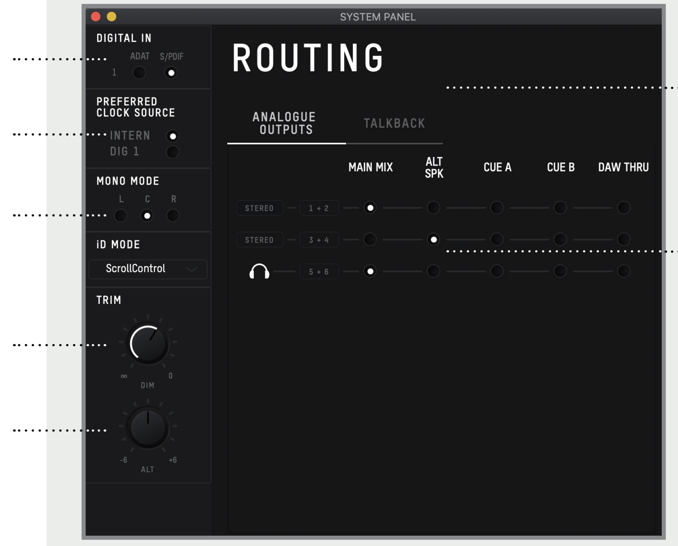
Task: Route outputs 3 + 4 to ALT SPK
Action: coord(434,240)
